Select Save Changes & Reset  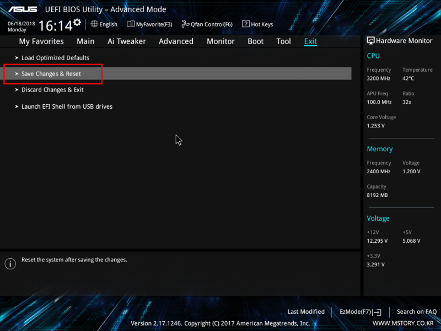click(177, 73)
